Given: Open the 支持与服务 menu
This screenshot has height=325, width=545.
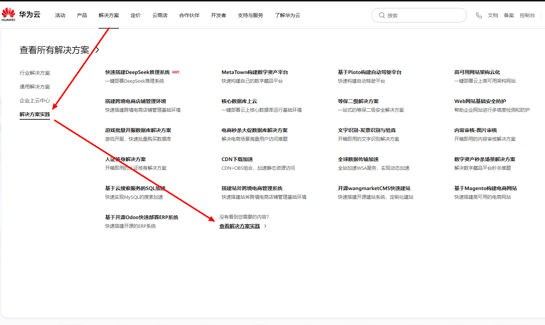Looking at the screenshot, I should point(251,15).
